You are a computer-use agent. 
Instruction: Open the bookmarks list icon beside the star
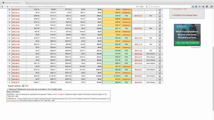pos(196,7)
